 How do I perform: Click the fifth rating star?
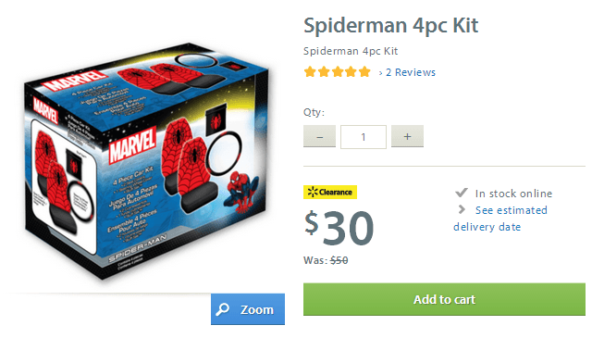coord(364,72)
